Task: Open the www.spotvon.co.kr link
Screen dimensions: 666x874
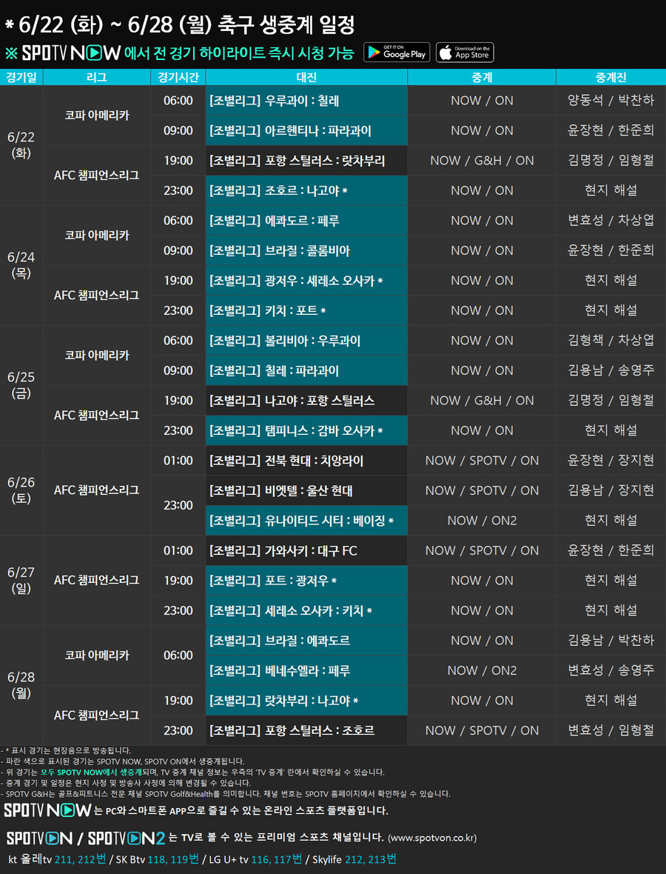Action: pyautogui.click(x=432, y=838)
